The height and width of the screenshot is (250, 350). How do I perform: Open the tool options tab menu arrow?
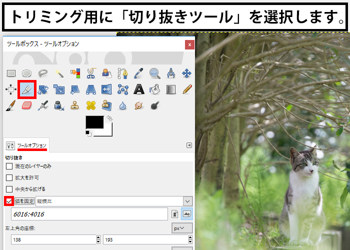click(189, 145)
